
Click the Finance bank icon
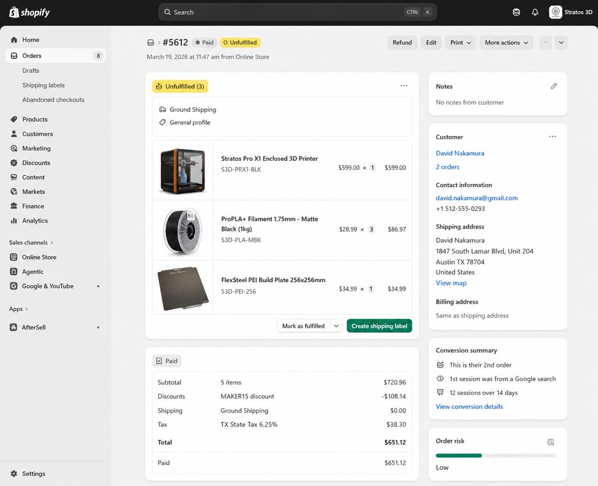point(14,206)
